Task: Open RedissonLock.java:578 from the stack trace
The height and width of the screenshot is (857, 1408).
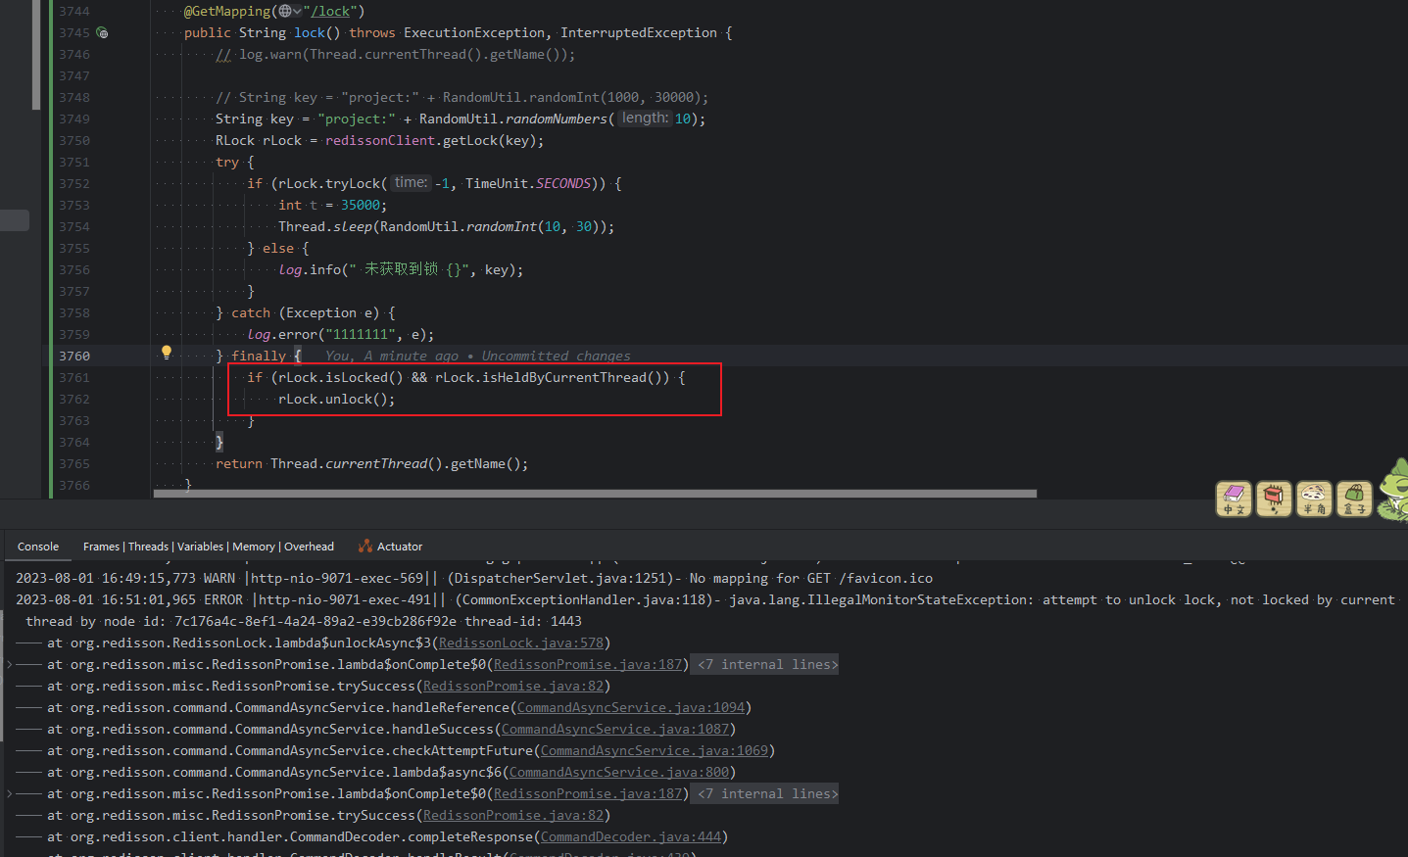Action: pyautogui.click(x=522, y=643)
